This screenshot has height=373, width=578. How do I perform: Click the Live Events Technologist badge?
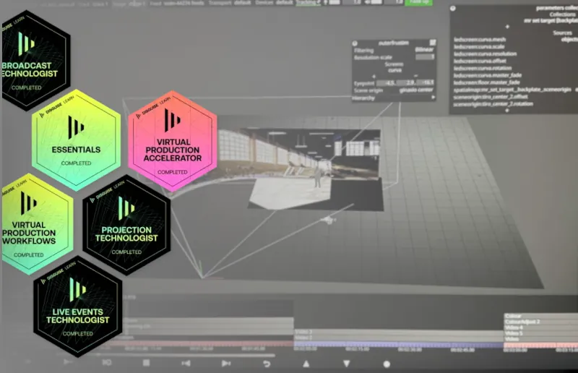pos(78,306)
